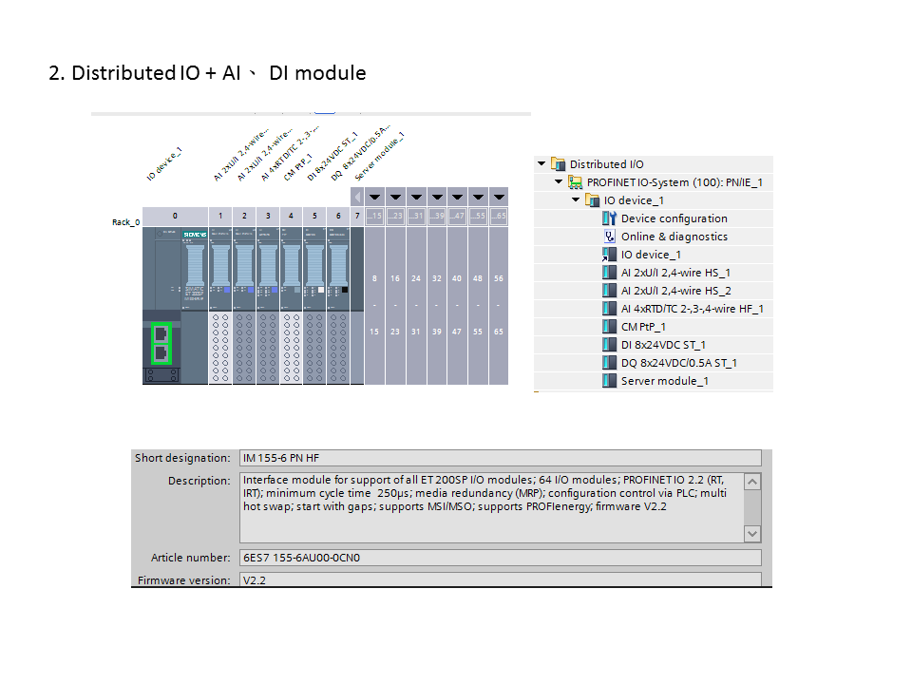Screen dimensions: 912x684
Task: Expand slot group ...31 with its arrow
Action: [416, 197]
